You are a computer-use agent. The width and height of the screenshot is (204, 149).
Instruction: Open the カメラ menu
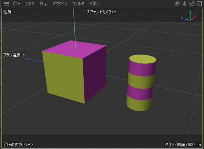tap(30, 4)
